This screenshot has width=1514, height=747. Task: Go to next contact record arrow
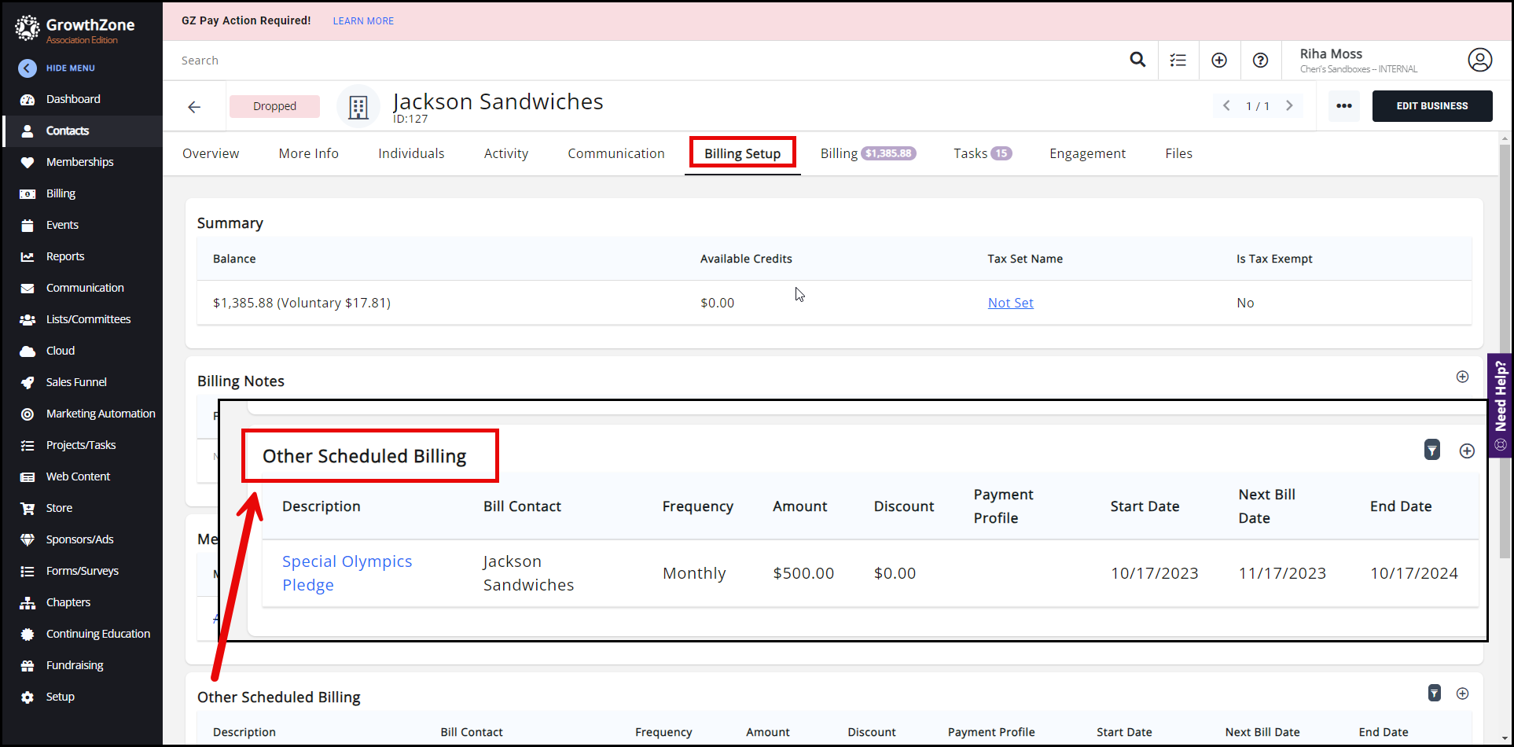(1289, 106)
